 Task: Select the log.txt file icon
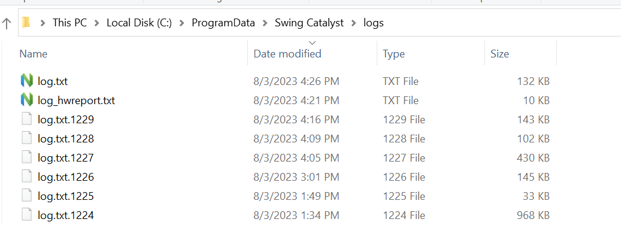coord(26,81)
